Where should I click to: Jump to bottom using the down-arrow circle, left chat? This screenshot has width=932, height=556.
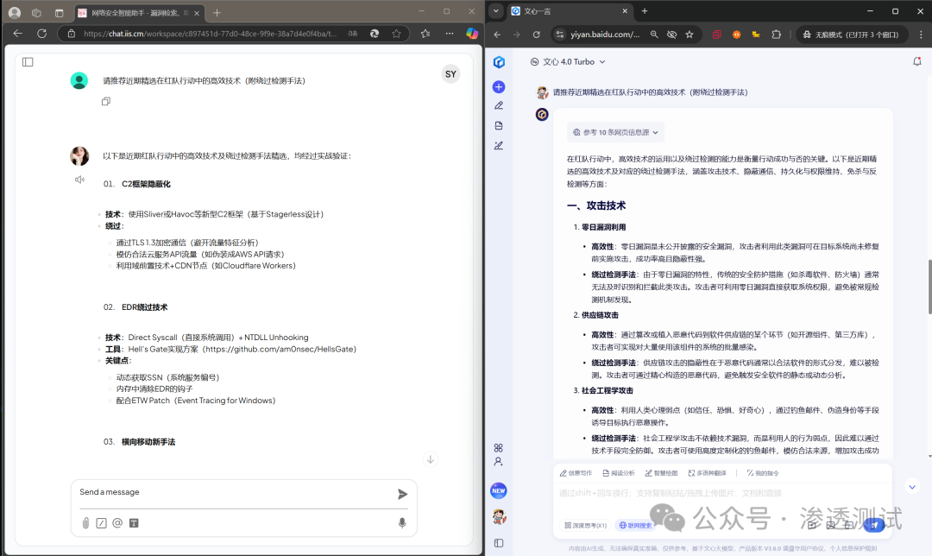pyautogui.click(x=431, y=459)
